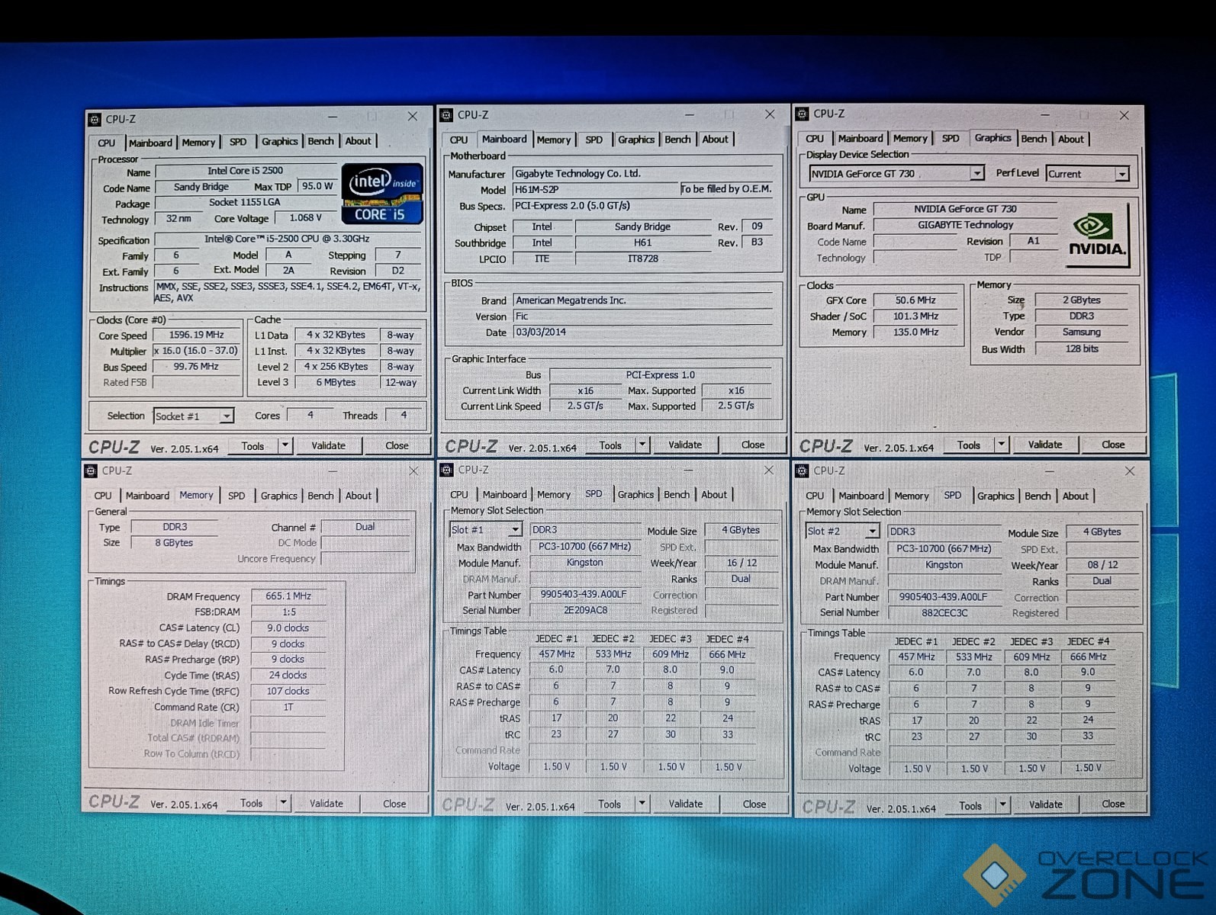Minimize the Graphics CPU-Z window

point(1045,114)
